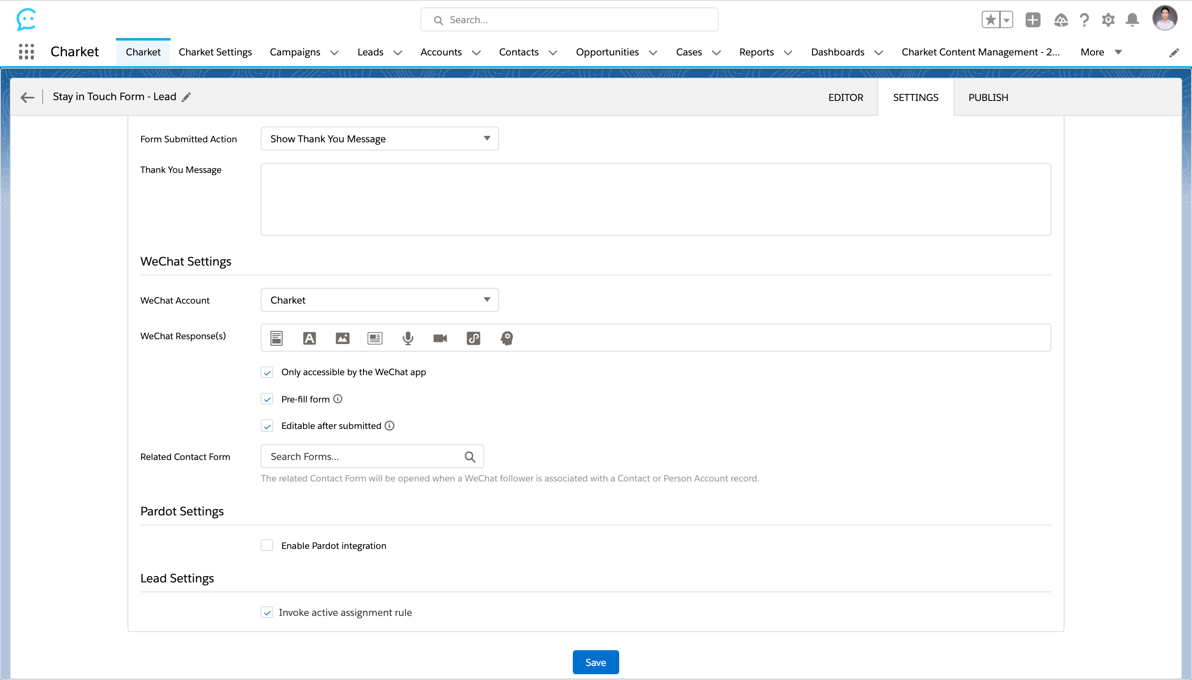Toggle the Pre-fill form checkbox
Image resolution: width=1192 pixels, height=680 pixels.
pyautogui.click(x=267, y=399)
